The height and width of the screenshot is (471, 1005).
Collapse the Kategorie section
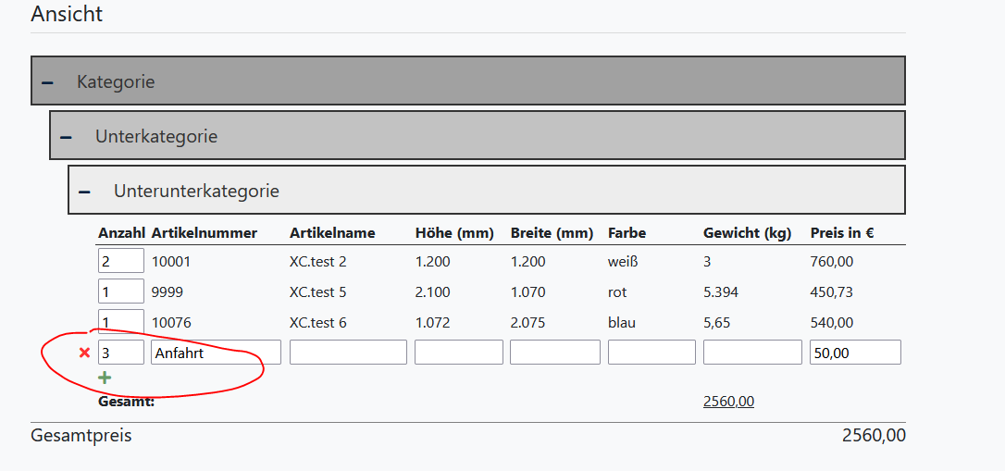[x=47, y=82]
